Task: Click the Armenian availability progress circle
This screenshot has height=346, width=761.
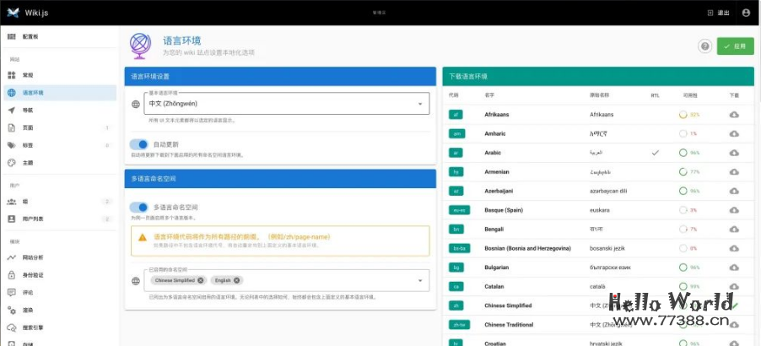Action: [x=682, y=171]
